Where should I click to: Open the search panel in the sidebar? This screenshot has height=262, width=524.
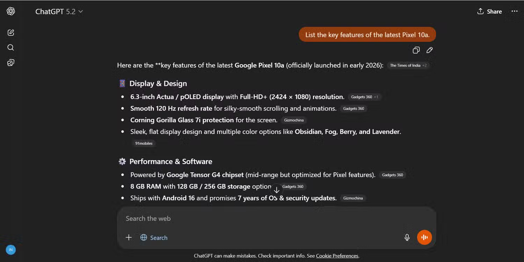[x=10, y=47]
